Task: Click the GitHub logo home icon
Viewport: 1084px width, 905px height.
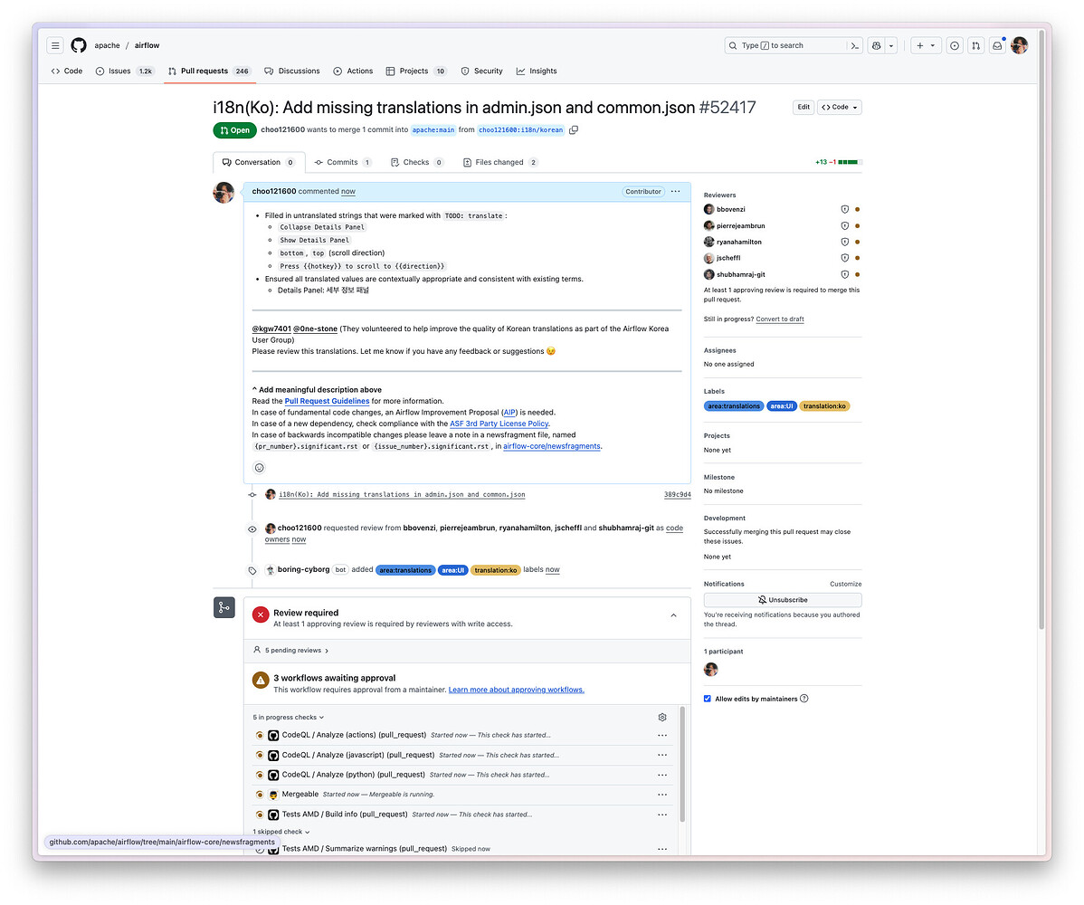Action: [x=79, y=45]
